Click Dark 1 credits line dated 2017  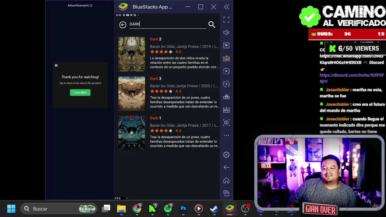click(184, 125)
